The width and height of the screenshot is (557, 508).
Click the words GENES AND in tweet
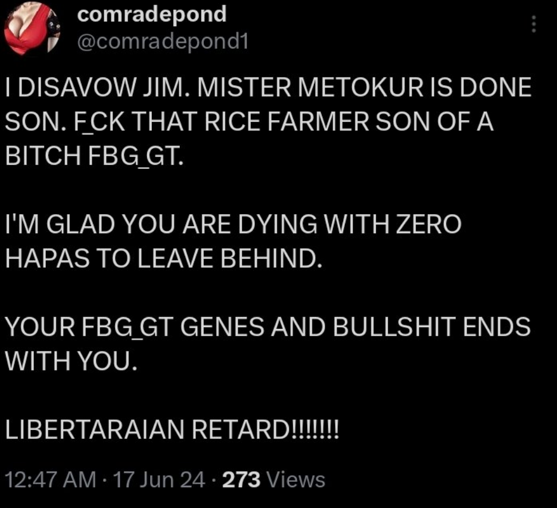click(x=253, y=327)
